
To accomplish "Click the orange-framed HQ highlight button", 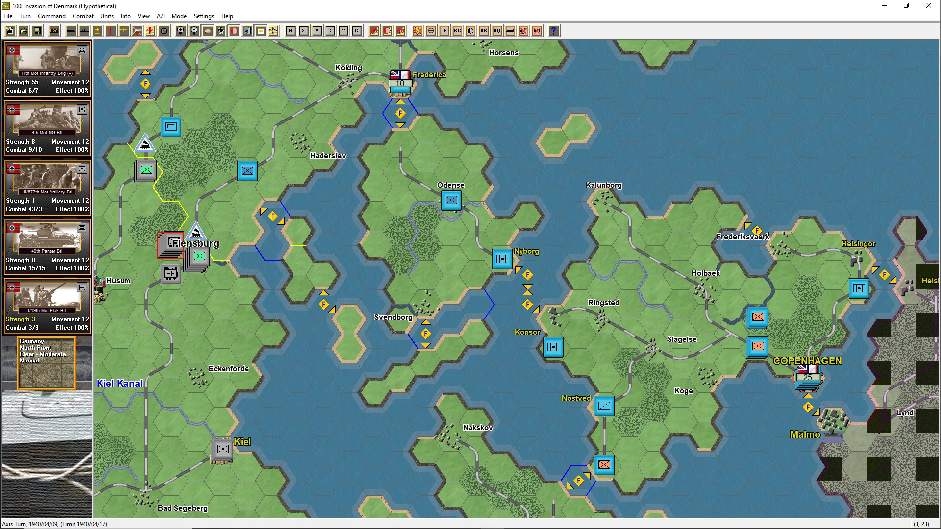I will coord(497,31).
